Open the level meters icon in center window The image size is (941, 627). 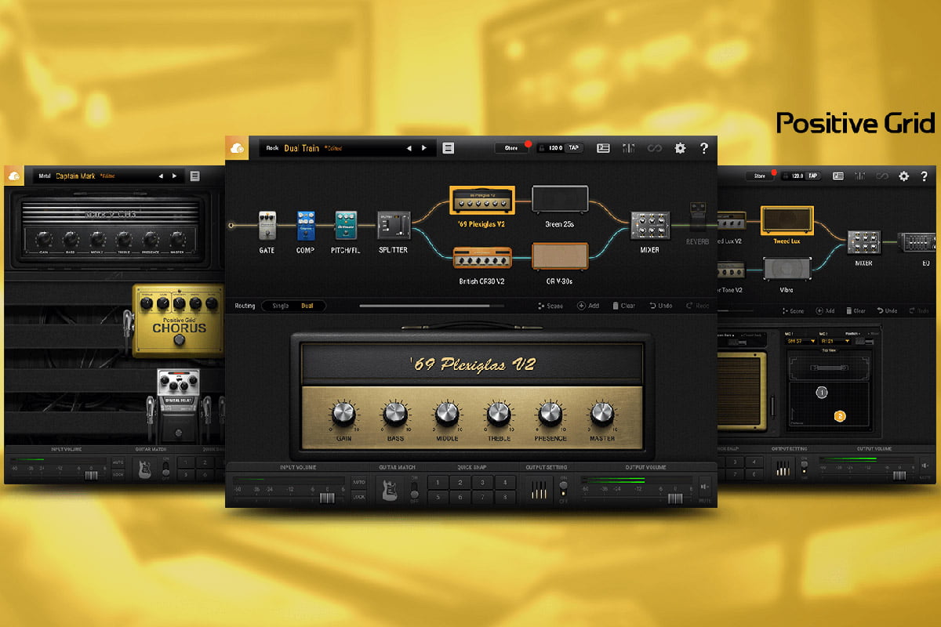point(629,147)
